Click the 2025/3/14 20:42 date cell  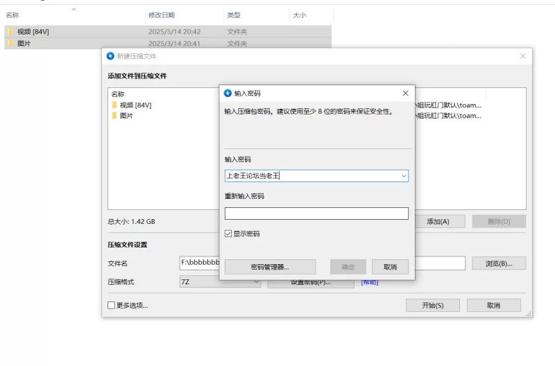point(175,32)
